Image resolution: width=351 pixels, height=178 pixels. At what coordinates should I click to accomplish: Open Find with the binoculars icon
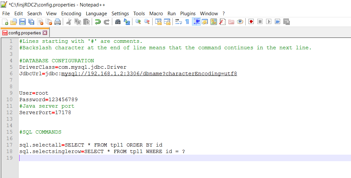coord(118,22)
